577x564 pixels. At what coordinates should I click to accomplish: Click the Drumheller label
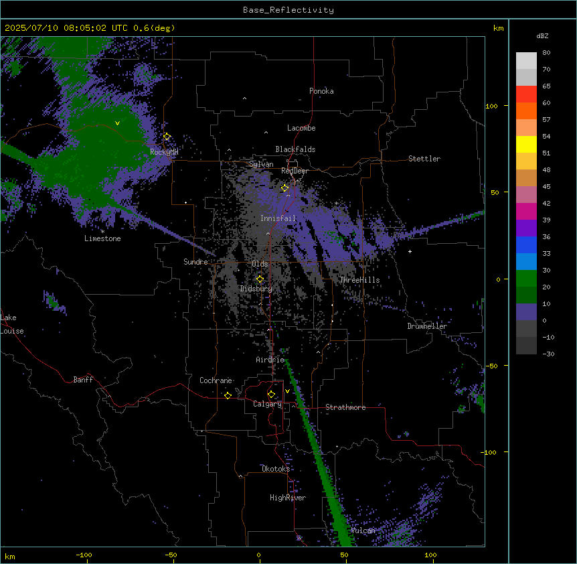point(427,326)
